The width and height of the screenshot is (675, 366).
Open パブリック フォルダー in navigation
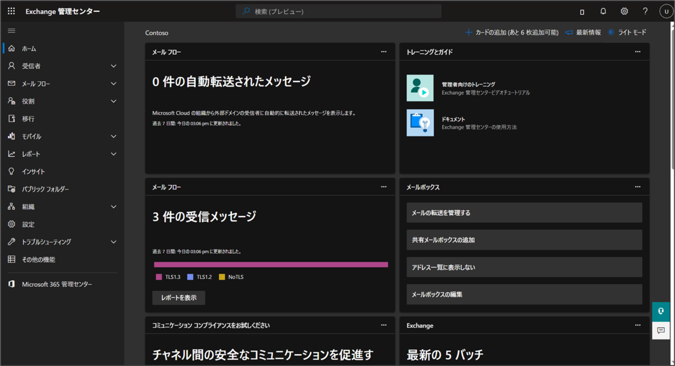46,189
